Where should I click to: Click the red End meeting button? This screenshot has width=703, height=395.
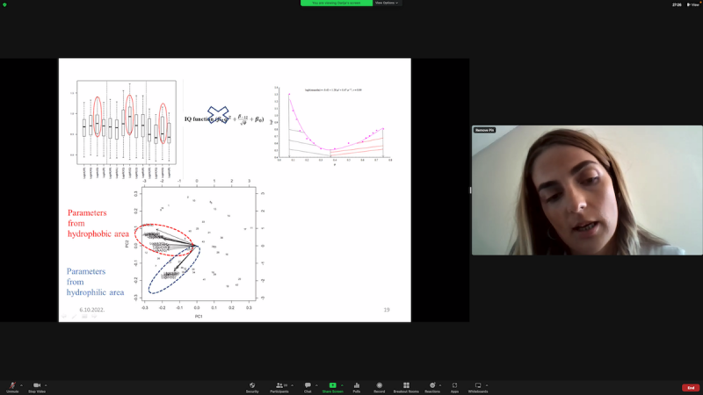coord(691,387)
